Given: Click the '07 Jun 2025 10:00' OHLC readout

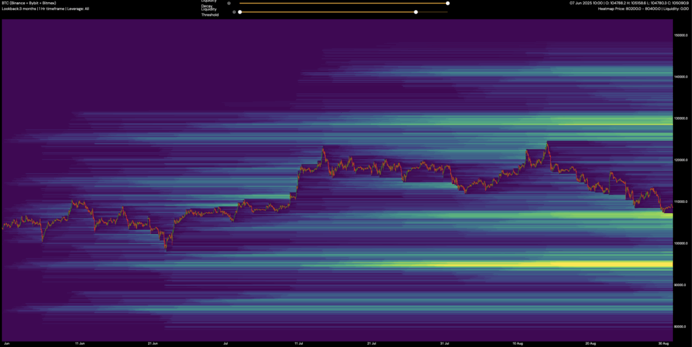Looking at the screenshot, I should tap(629, 3).
